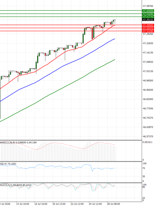Screen dimensions: 155x206
Task: Click the RSI 70 level label
Action: 144,168
